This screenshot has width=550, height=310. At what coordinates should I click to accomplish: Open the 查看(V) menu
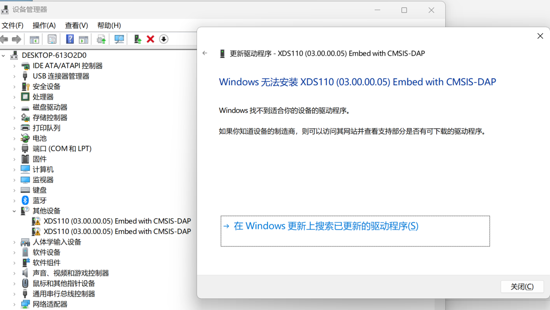pos(77,25)
